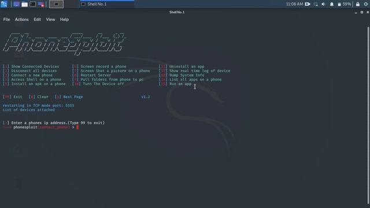The image size is (370, 208).
Task: Open the View menu
Action: click(50, 20)
